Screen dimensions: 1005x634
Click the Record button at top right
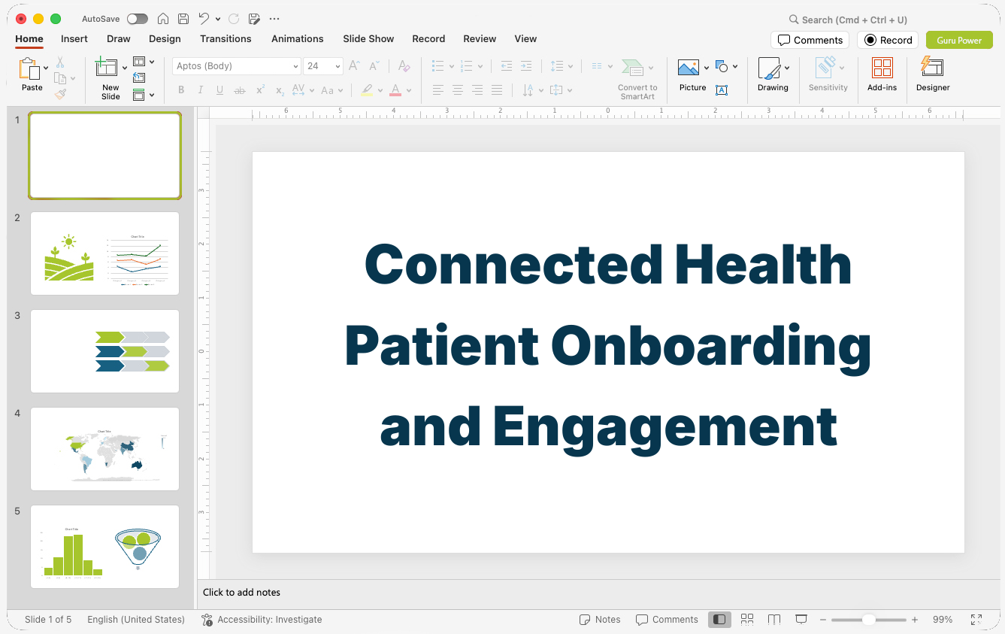point(888,40)
